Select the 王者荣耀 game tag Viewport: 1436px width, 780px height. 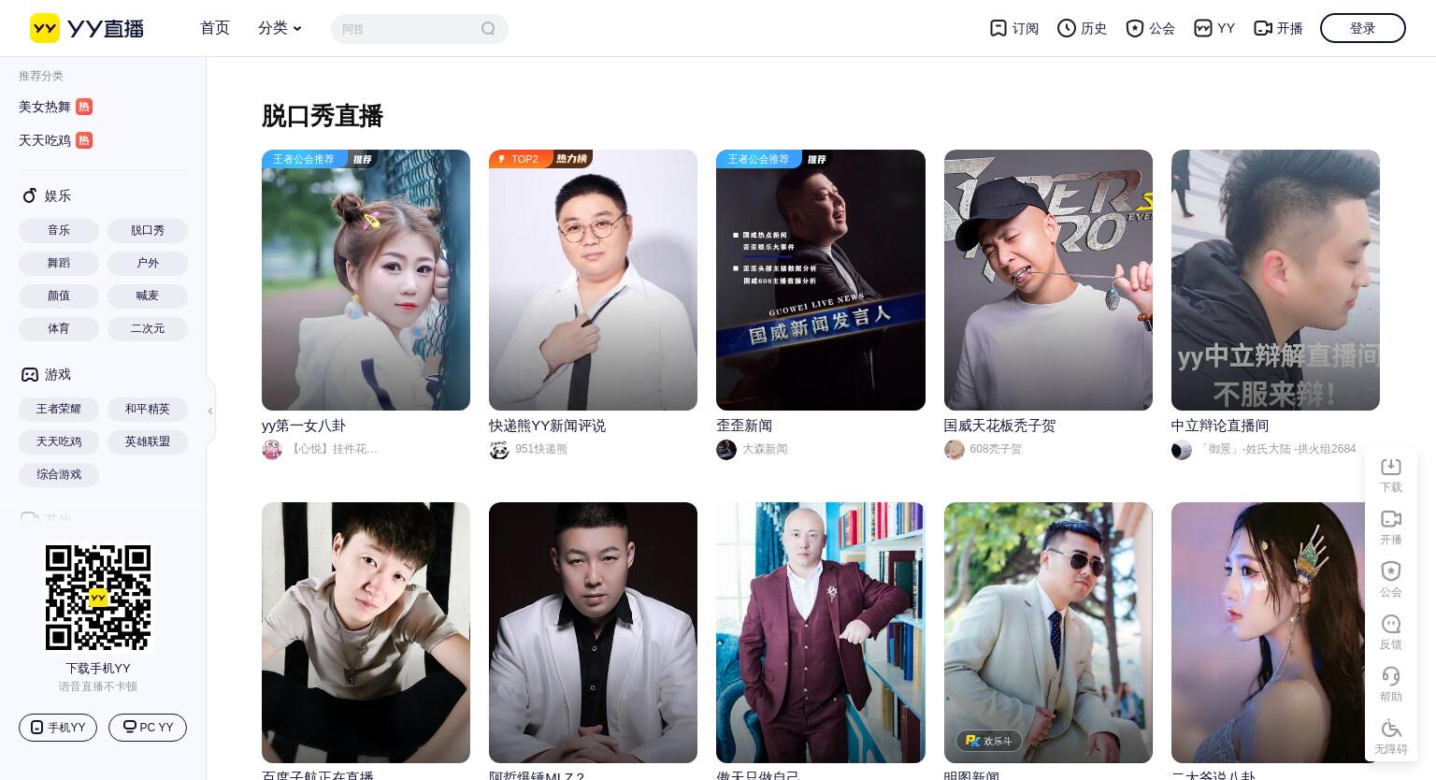point(59,409)
